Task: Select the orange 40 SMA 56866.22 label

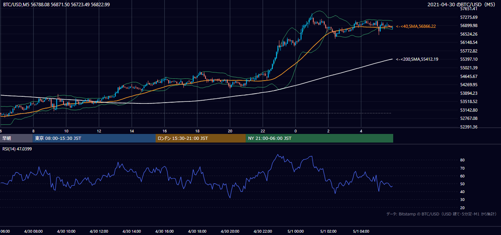Action: click(416, 26)
